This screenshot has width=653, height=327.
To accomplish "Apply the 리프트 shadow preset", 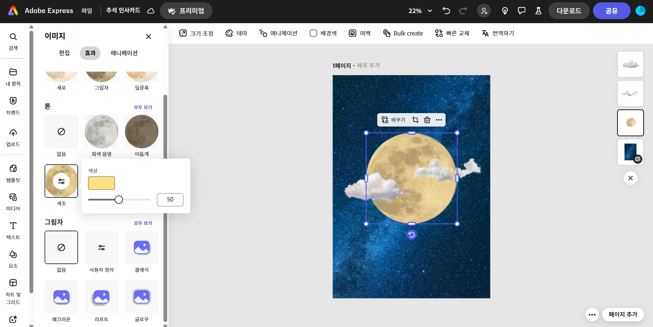I will (102, 297).
